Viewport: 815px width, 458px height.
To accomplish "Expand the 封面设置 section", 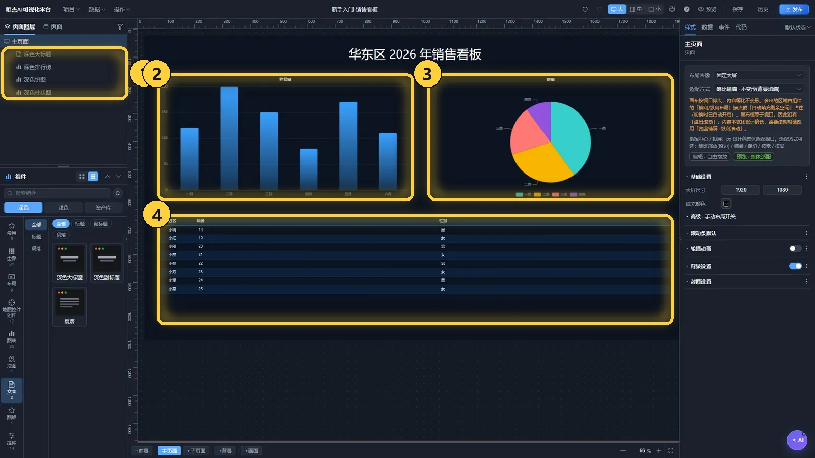I will coord(700,282).
